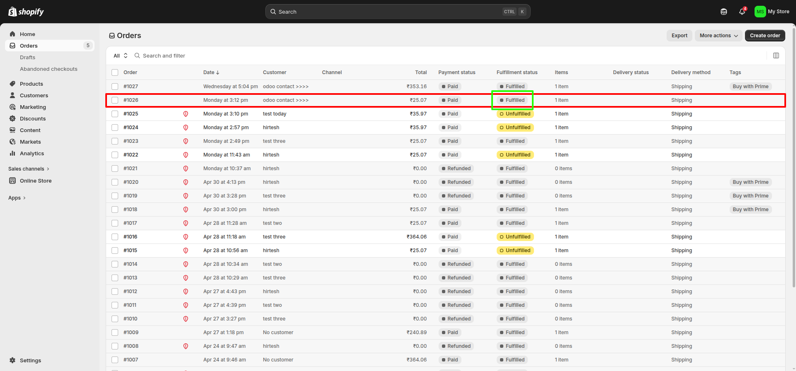Select the checkbox for order #1026
This screenshot has height=371, width=796.
pyautogui.click(x=115, y=100)
